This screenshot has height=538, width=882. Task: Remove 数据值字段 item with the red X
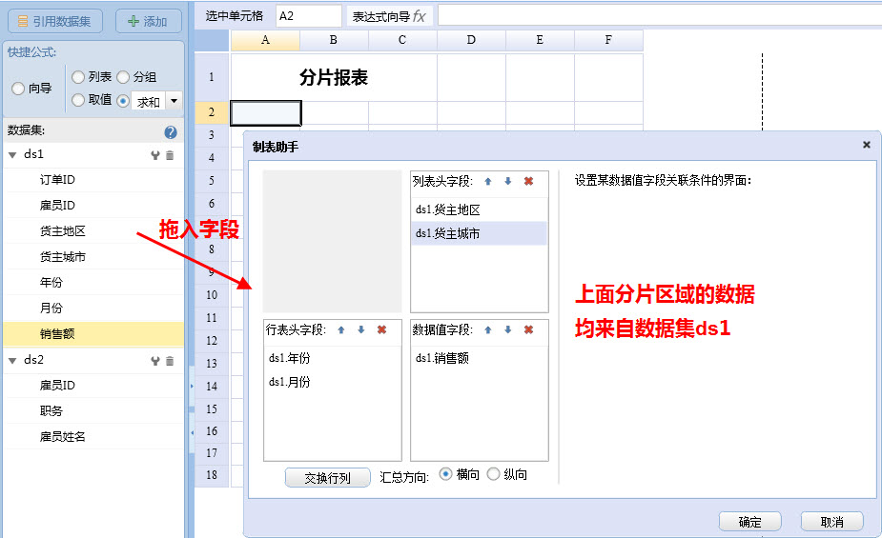(528, 329)
